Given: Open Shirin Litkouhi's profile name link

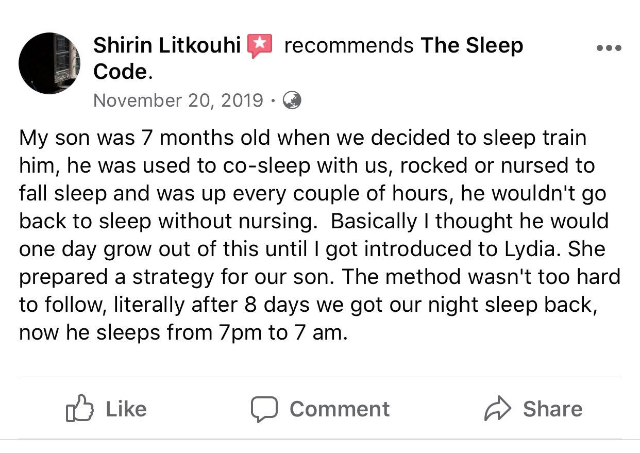Looking at the screenshot, I should tap(167, 46).
